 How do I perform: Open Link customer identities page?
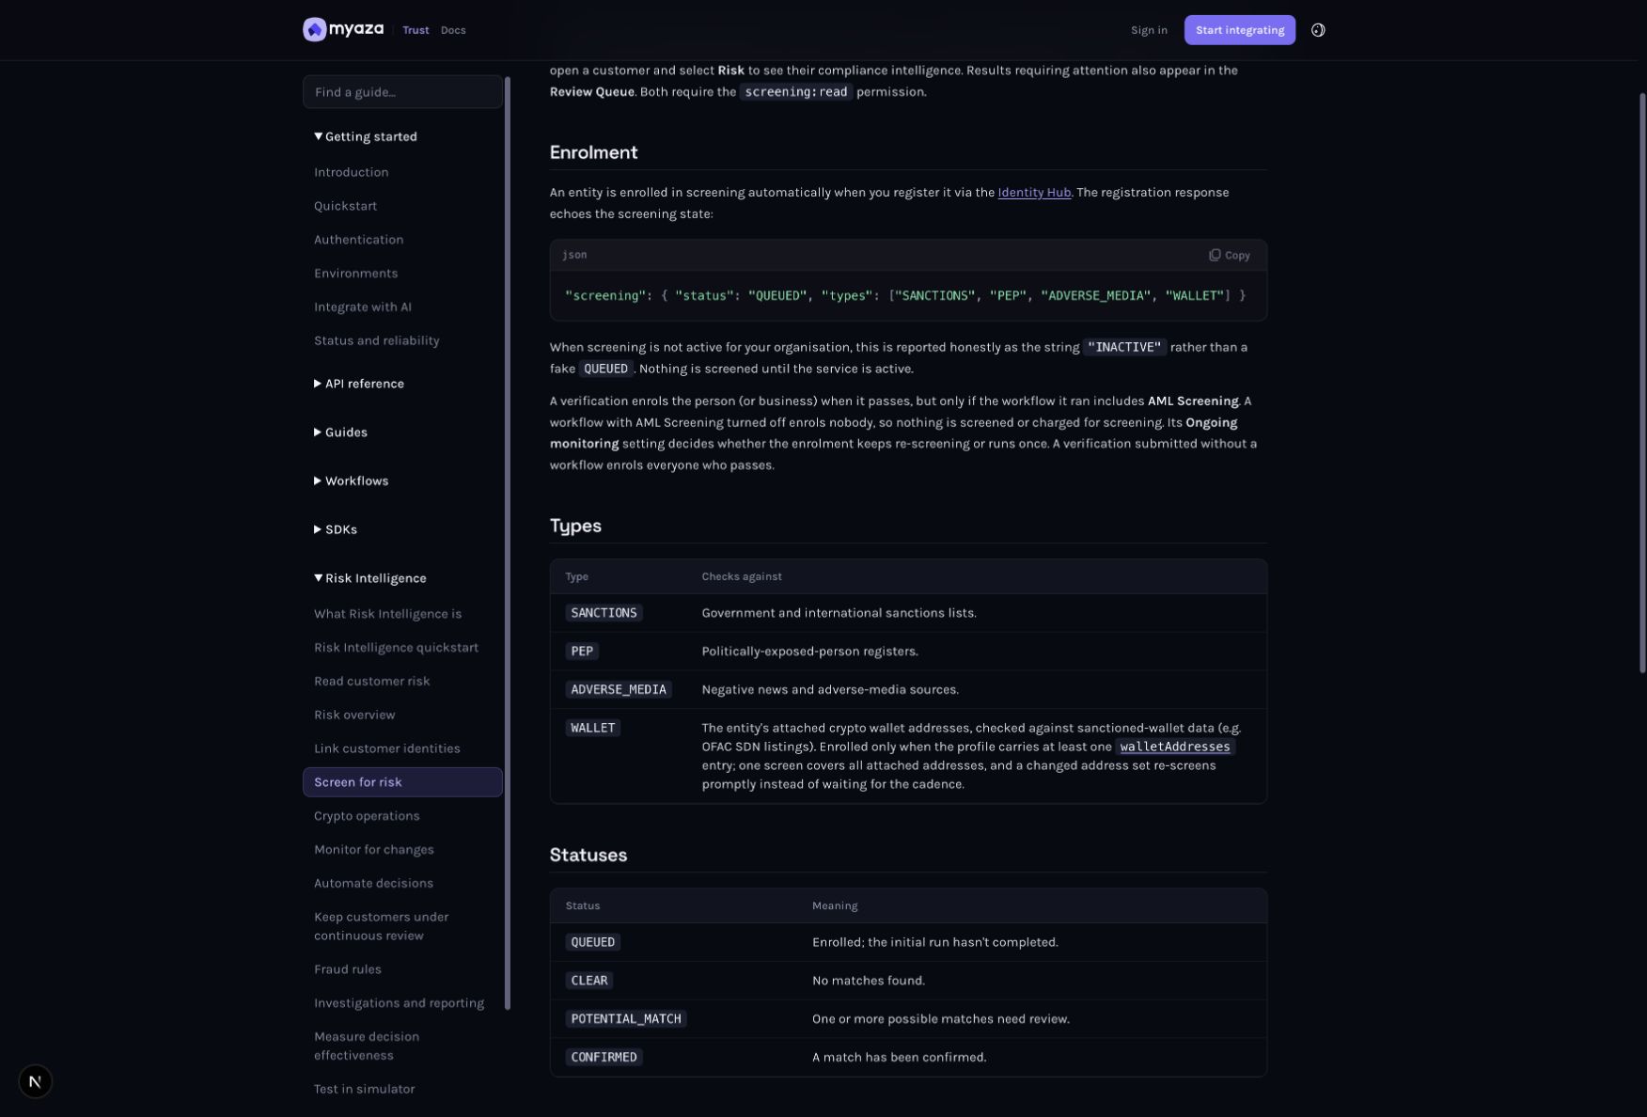pyautogui.click(x=386, y=749)
